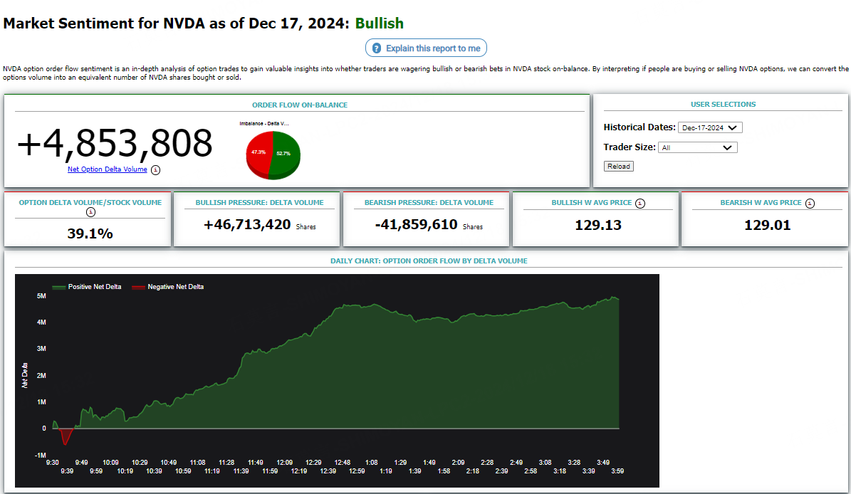This screenshot has height=494, width=851.
Task: Click the 9:30 x-axis time label
Action: [53, 463]
